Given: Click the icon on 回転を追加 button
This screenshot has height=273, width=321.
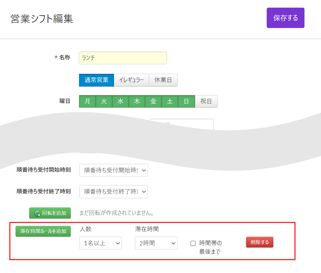Looking at the screenshot, I should click(37, 213).
